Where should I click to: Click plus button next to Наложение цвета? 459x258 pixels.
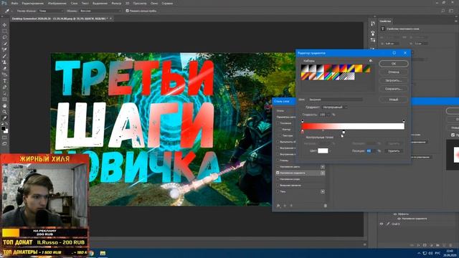point(323,167)
